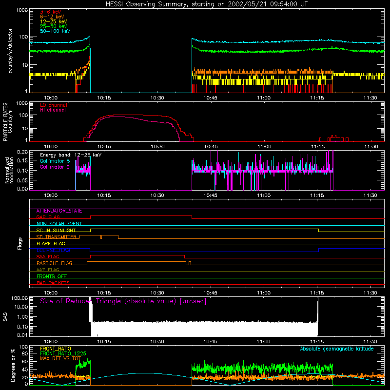Select the GAP_FLAG label

click(x=48, y=217)
